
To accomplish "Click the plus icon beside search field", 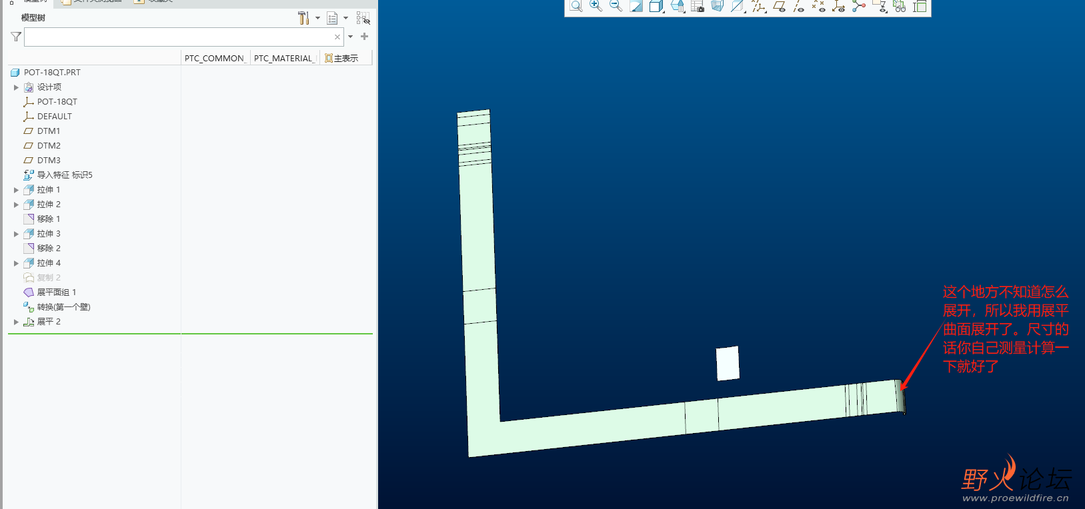I will pyautogui.click(x=364, y=37).
